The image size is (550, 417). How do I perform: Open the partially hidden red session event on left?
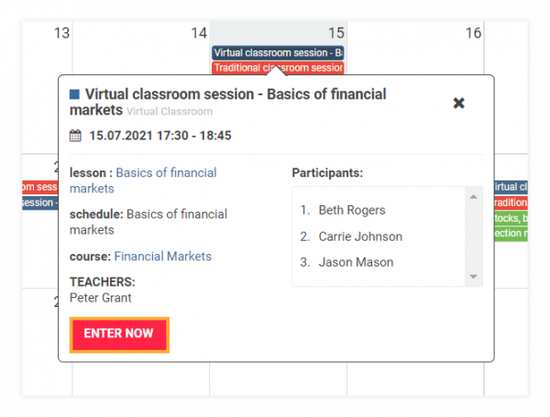point(39,187)
